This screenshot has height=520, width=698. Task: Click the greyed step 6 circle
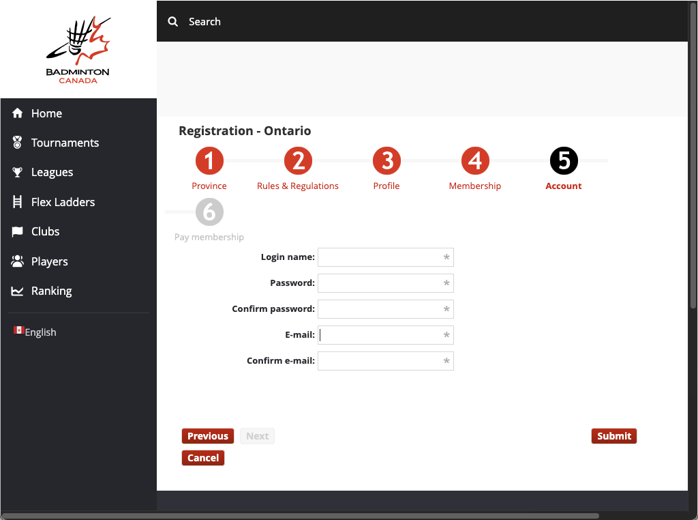point(209,212)
